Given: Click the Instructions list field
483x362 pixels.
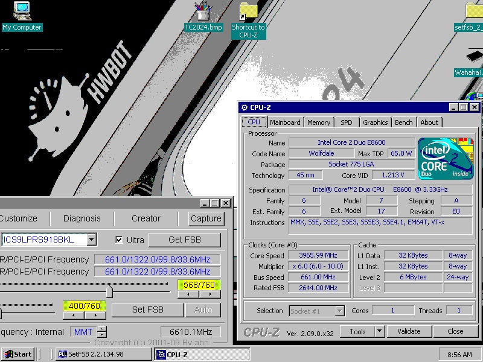Looking at the screenshot, I should [x=380, y=226].
